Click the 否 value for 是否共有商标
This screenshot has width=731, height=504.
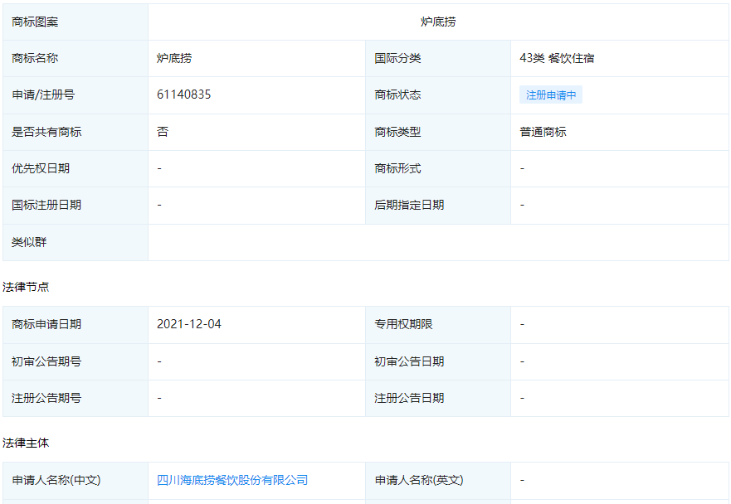click(x=163, y=132)
